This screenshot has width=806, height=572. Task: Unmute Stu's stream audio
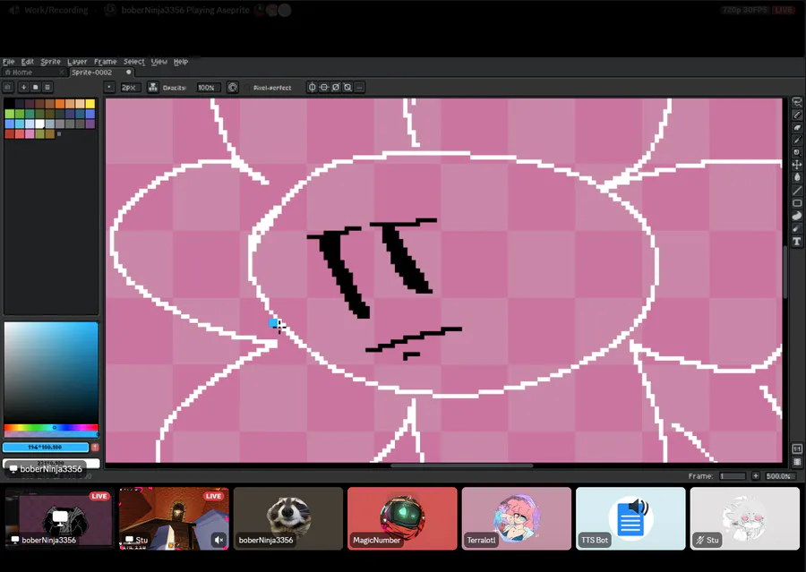(x=219, y=540)
